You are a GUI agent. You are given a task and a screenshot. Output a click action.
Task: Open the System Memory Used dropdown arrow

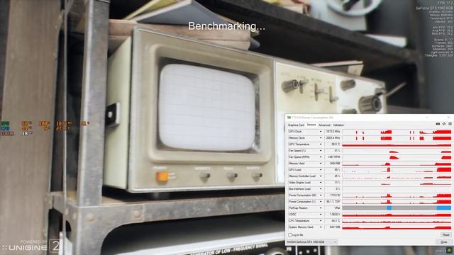pos(321,227)
